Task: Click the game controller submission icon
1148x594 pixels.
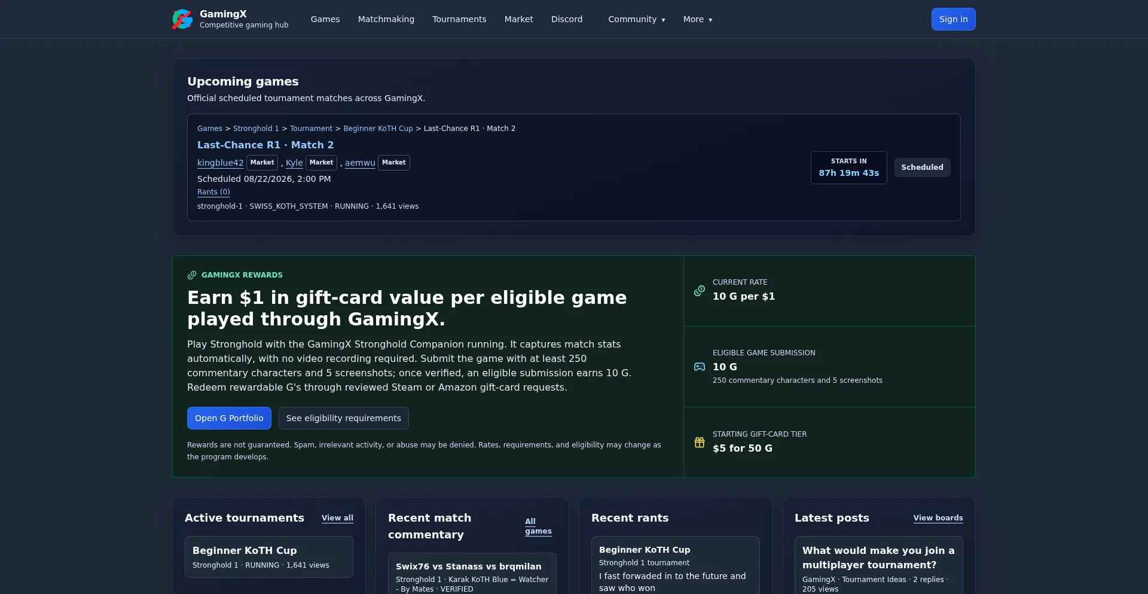Action: (x=700, y=367)
